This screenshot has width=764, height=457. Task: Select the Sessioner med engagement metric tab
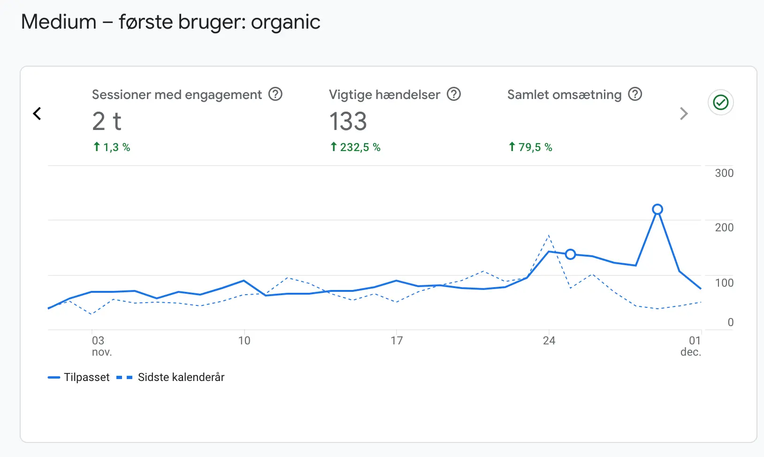[176, 95]
